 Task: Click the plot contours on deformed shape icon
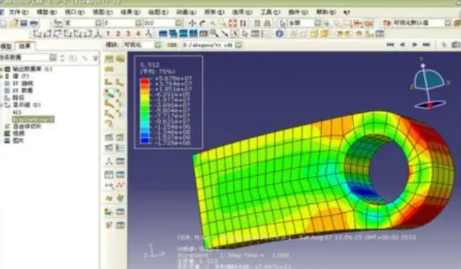coord(109,96)
